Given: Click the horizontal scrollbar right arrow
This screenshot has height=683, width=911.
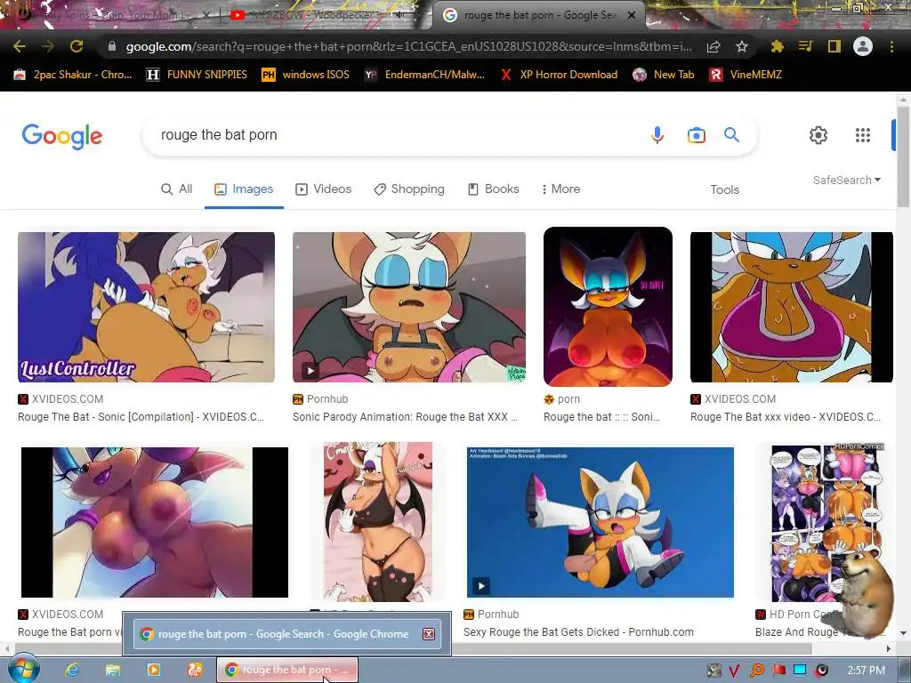Looking at the screenshot, I should [x=889, y=648].
